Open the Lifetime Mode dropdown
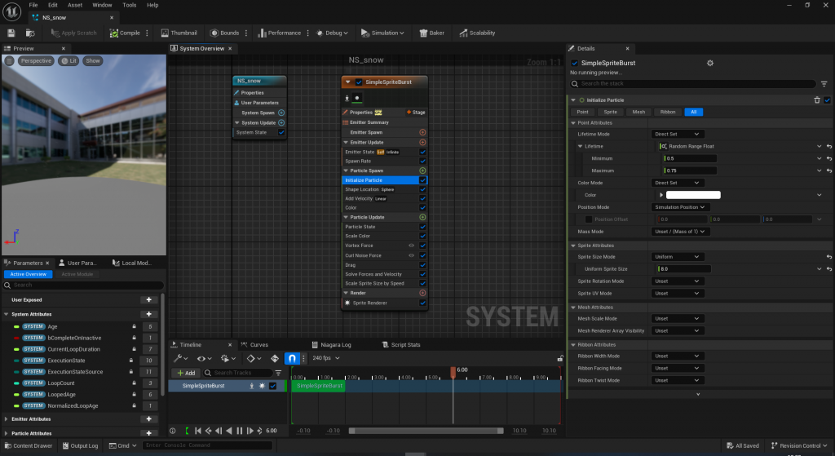This screenshot has height=456, width=835. click(x=677, y=134)
